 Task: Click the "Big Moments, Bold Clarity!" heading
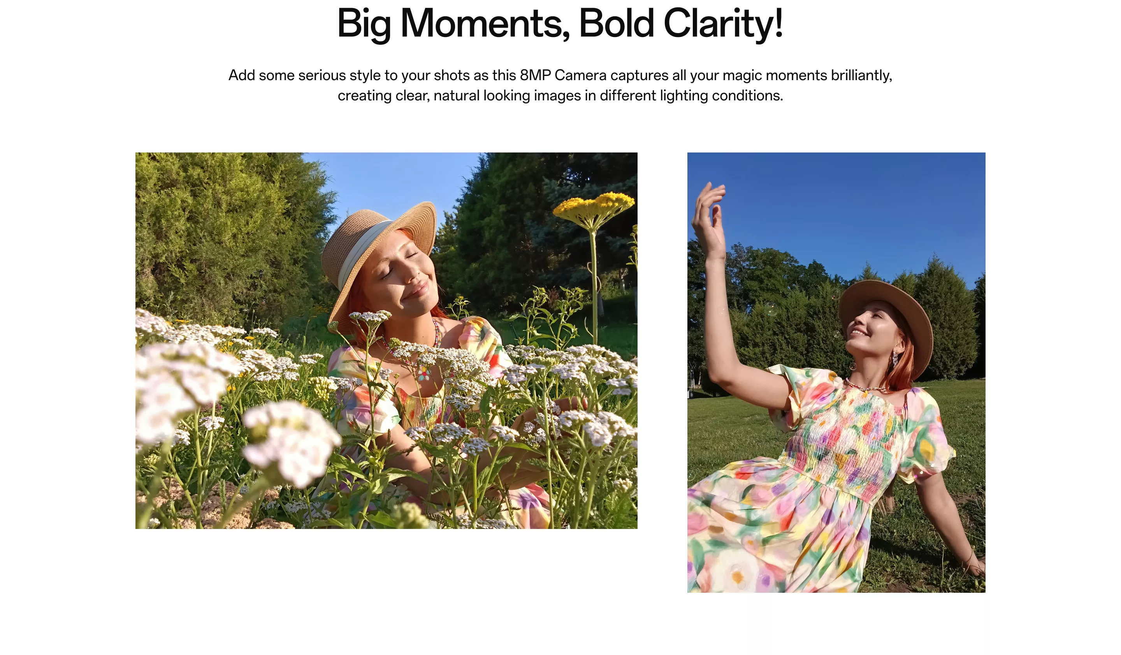coord(560,25)
